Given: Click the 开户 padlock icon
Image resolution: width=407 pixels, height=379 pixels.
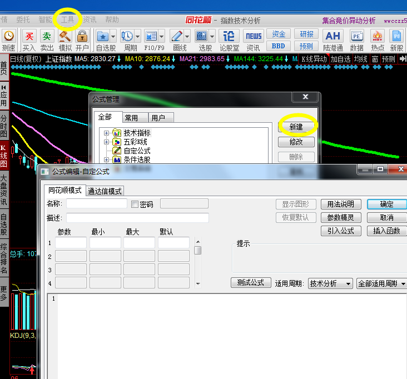Looking at the screenshot, I should (82, 36).
